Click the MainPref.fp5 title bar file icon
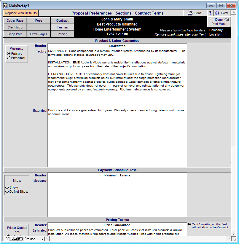 point(5,6)
